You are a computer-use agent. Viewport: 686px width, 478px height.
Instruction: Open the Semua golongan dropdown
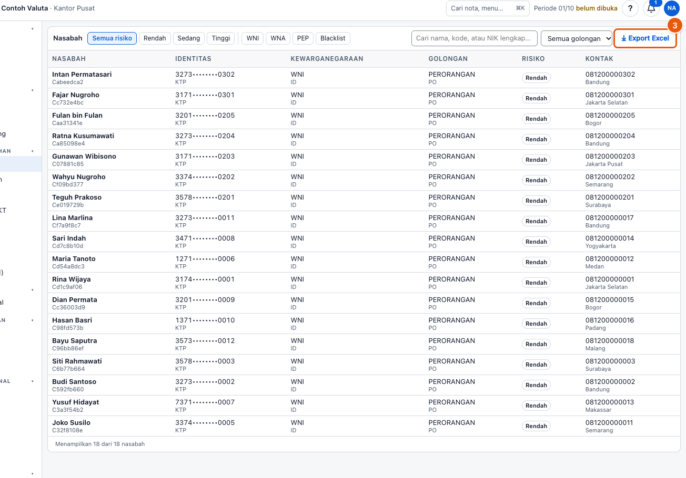577,38
